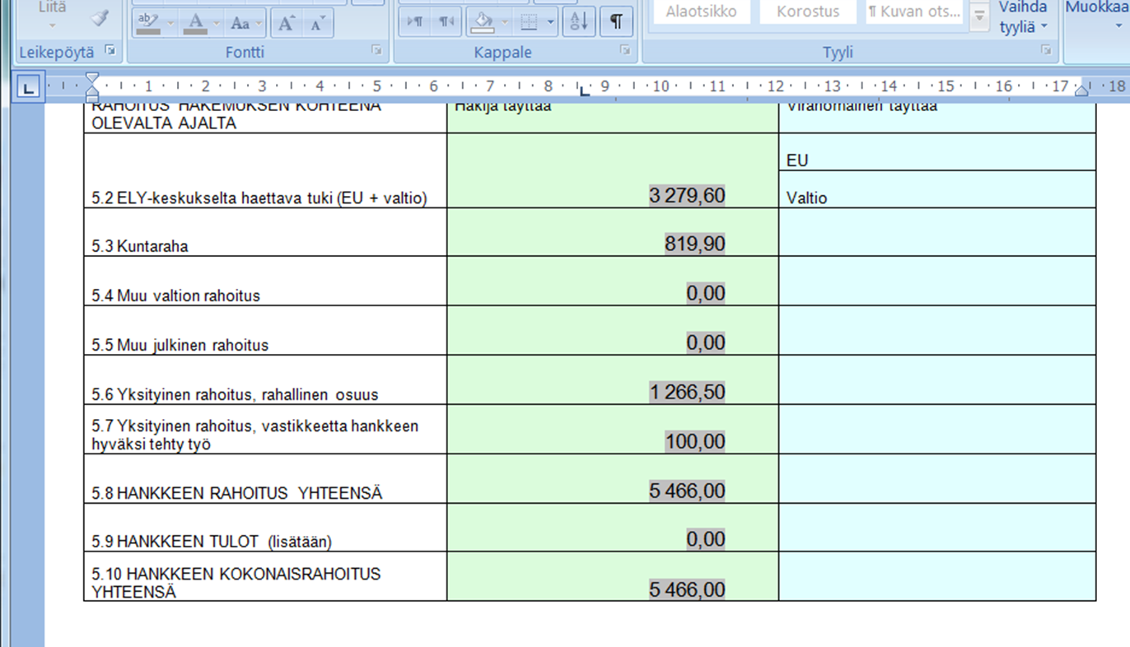
Task: Open the Leikepöytä clipboard dialog launcher
Action: (110, 51)
